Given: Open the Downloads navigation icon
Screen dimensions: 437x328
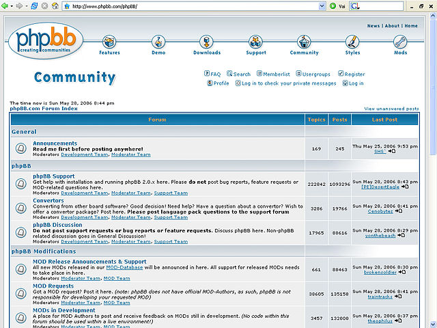Looking at the screenshot, I should tap(206, 42).
